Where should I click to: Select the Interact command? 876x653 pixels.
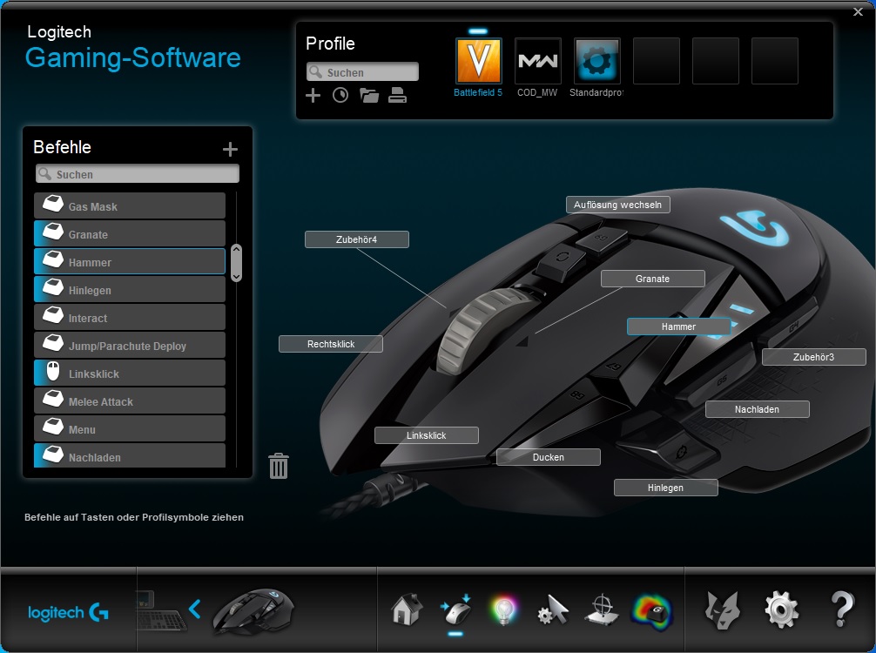point(130,317)
